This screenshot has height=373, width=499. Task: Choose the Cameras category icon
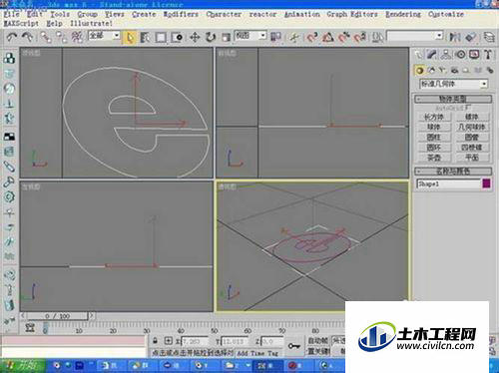point(454,70)
